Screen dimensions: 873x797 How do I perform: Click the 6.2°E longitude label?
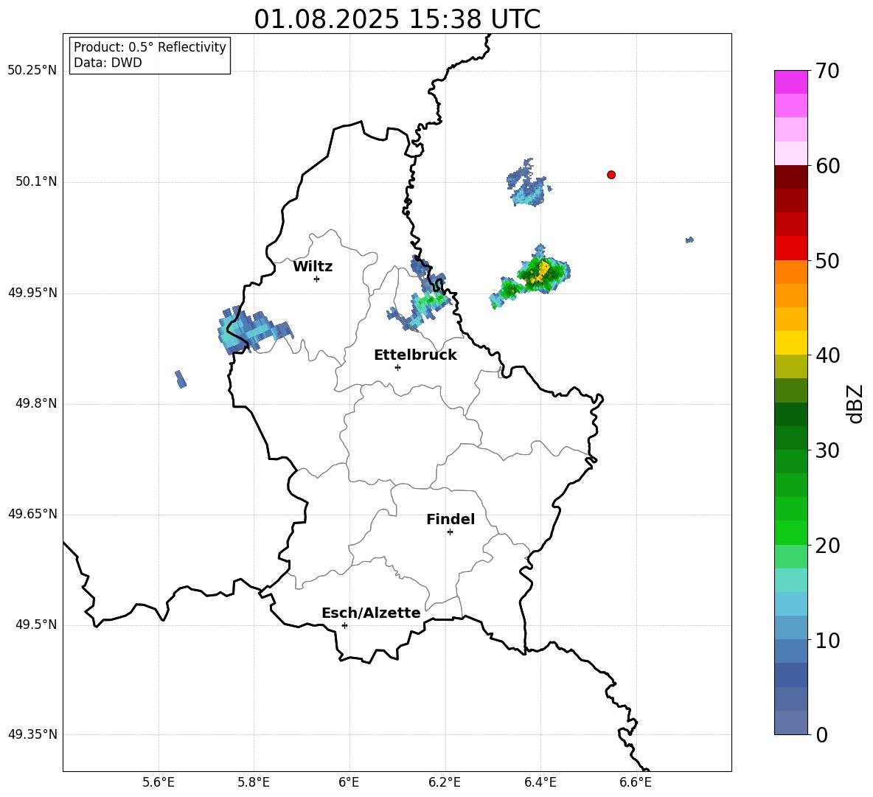click(445, 782)
